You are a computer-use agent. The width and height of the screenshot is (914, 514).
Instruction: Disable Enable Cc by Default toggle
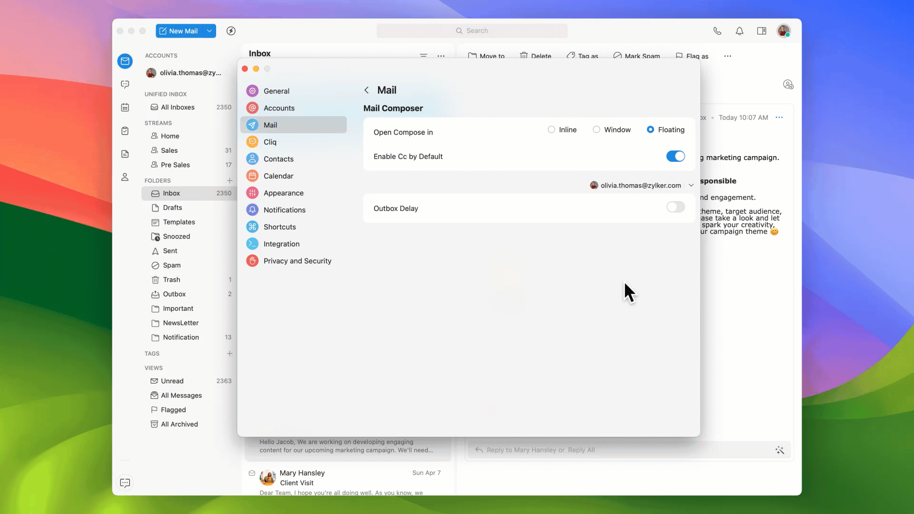[675, 156]
